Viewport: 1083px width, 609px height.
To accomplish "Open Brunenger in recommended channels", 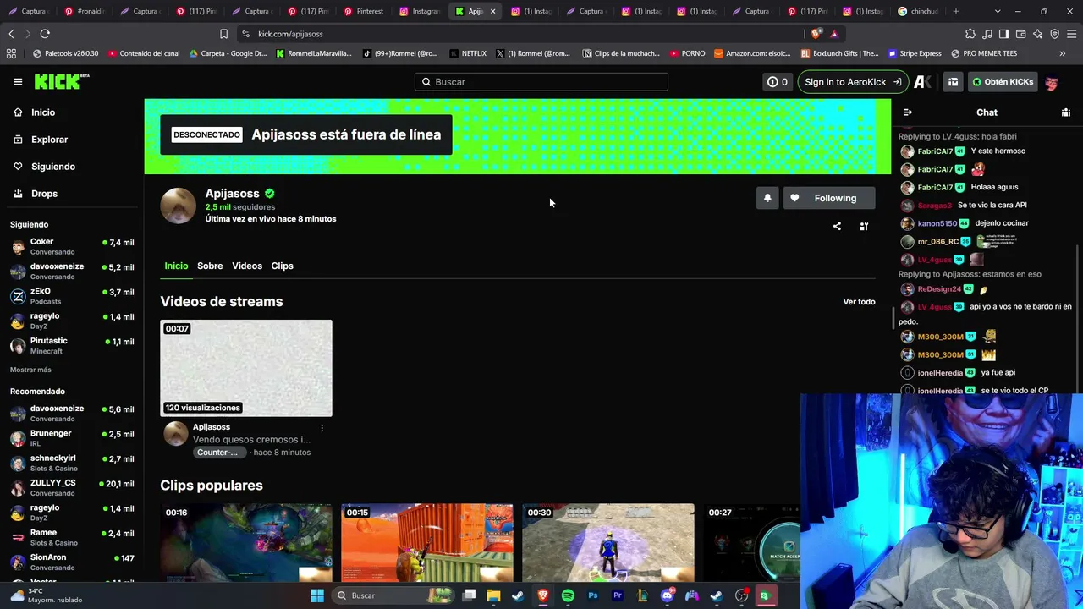I will [x=72, y=438].
